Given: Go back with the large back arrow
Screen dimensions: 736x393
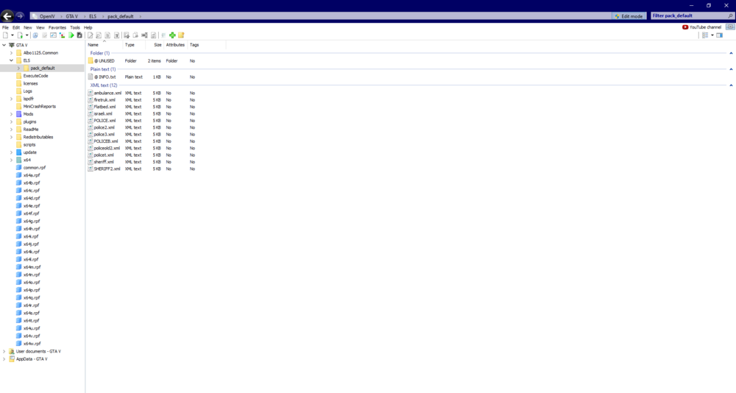Looking at the screenshot, I should coord(7,16).
